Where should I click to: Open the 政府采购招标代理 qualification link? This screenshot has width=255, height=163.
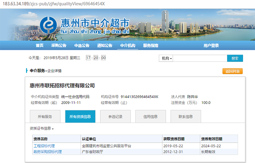47,152
